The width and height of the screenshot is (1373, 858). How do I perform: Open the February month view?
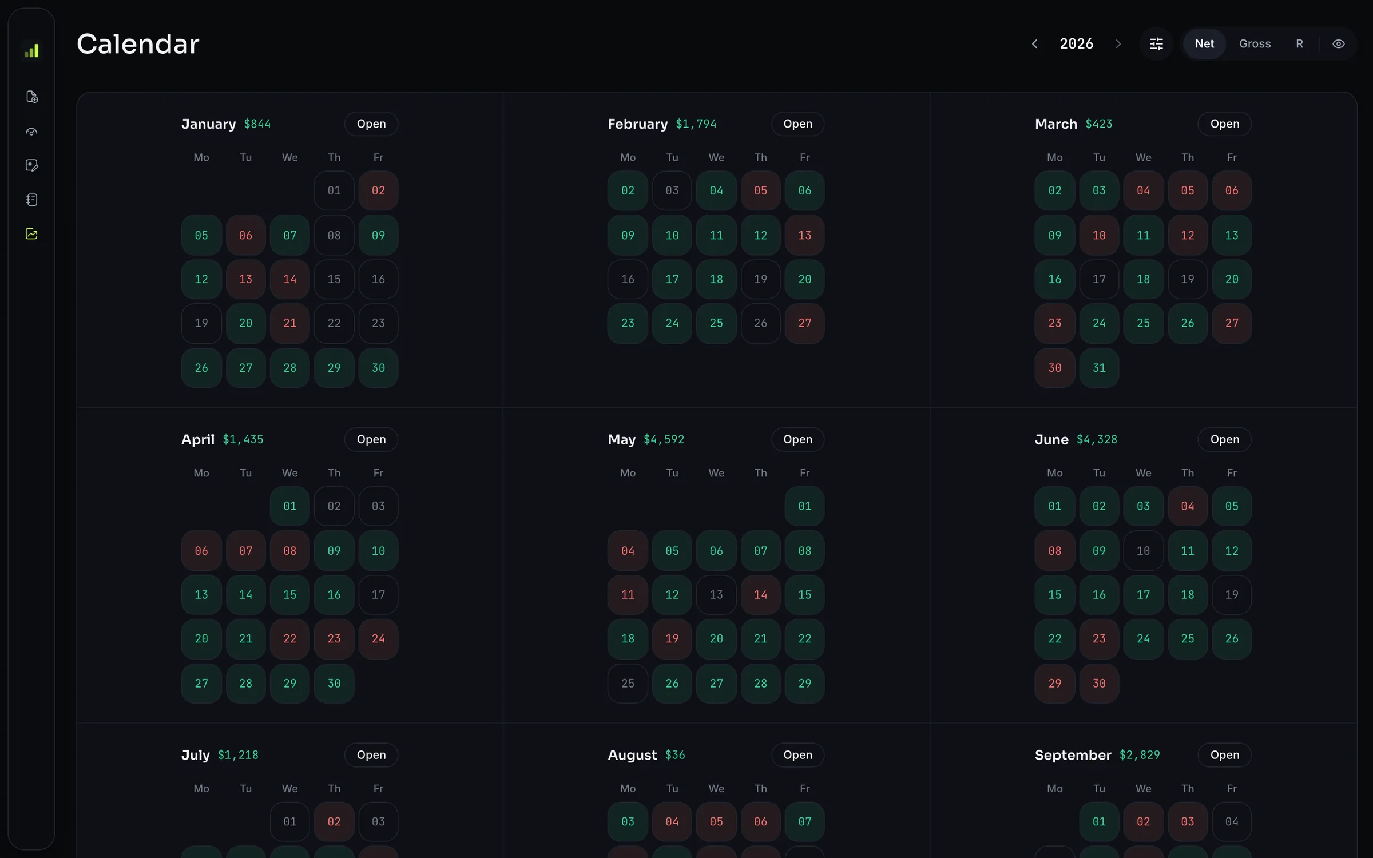tap(797, 124)
